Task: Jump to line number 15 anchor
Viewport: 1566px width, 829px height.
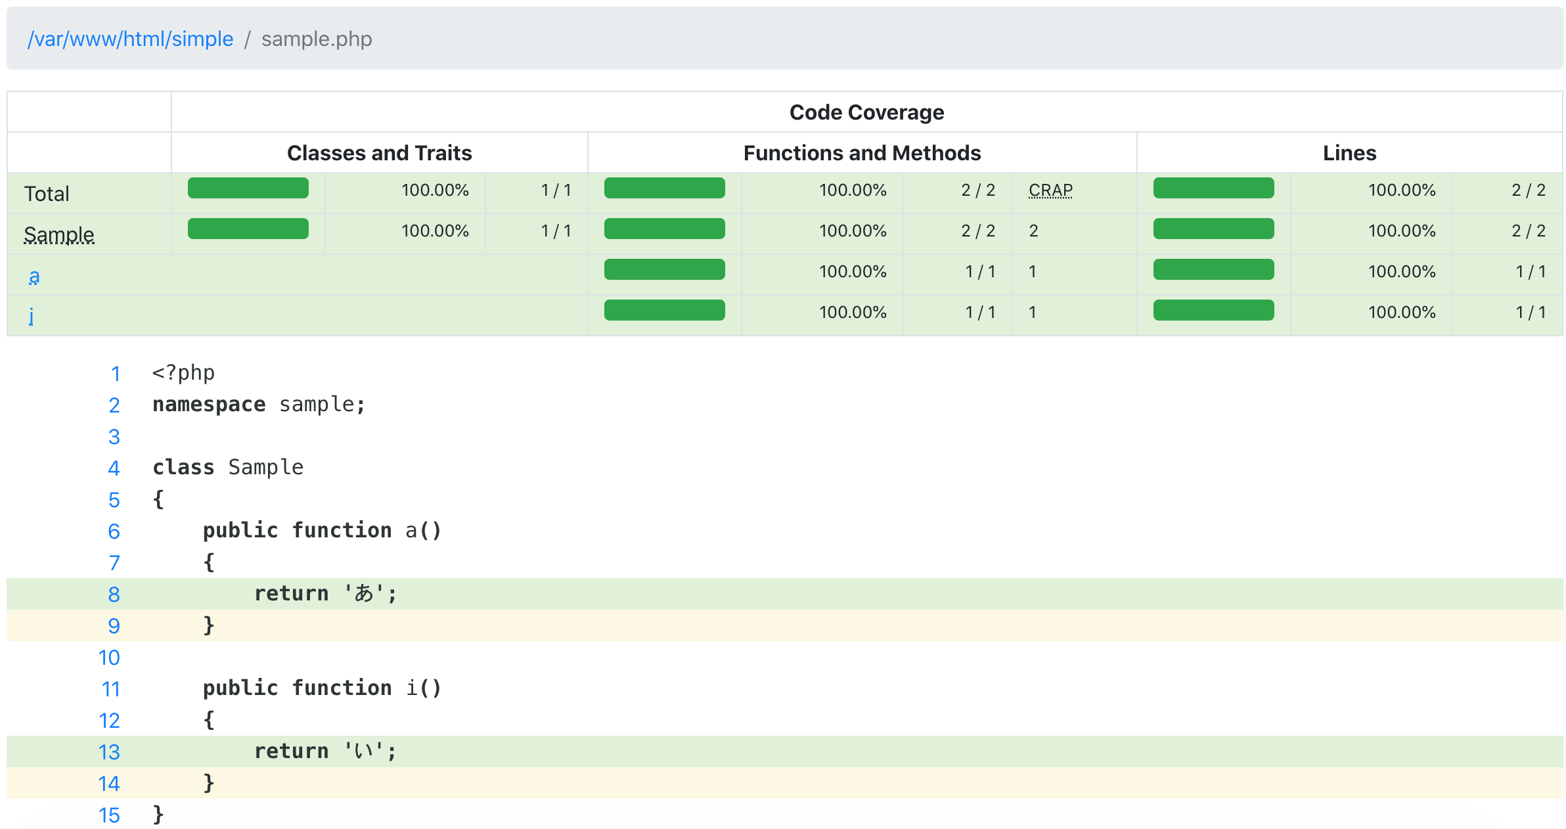Action: click(x=109, y=815)
